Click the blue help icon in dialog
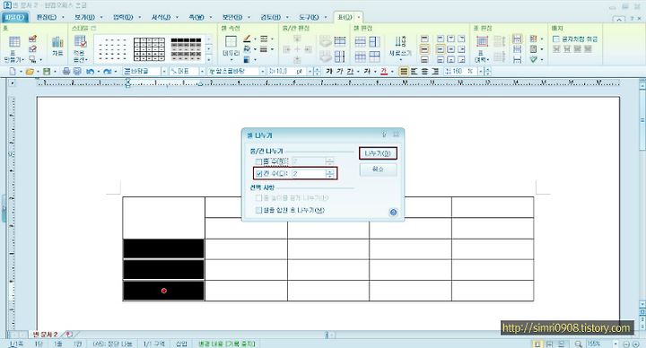The image size is (646, 348). 393,212
